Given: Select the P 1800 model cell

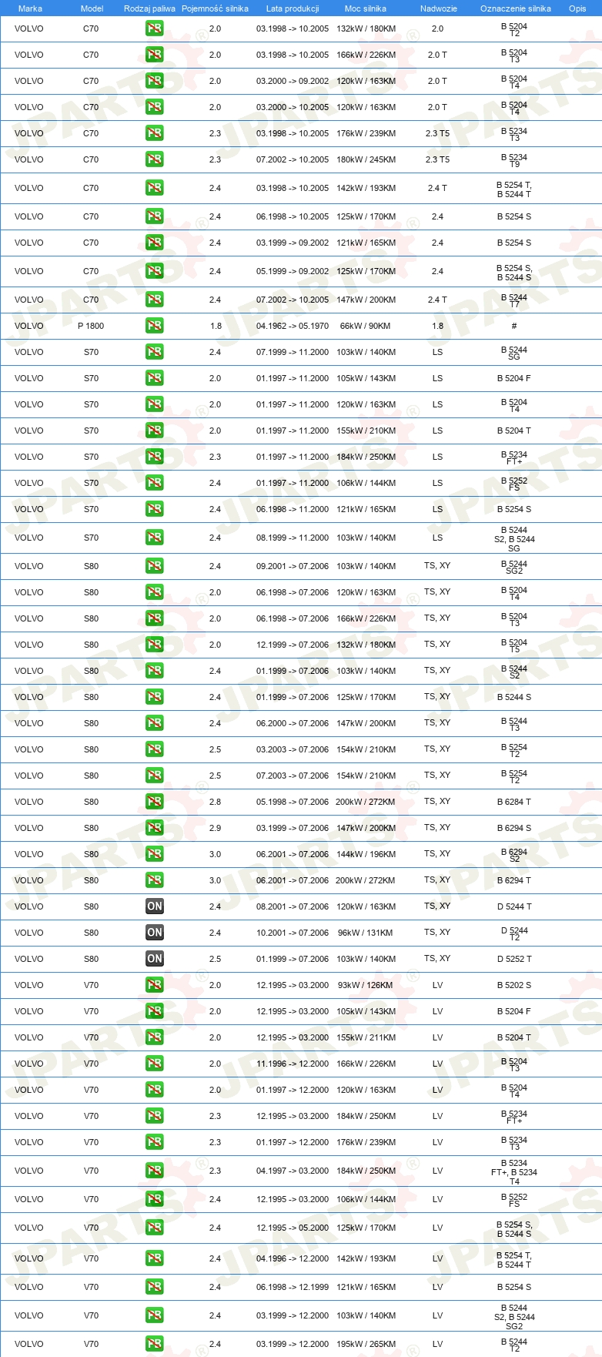Looking at the screenshot, I should click(x=91, y=326).
